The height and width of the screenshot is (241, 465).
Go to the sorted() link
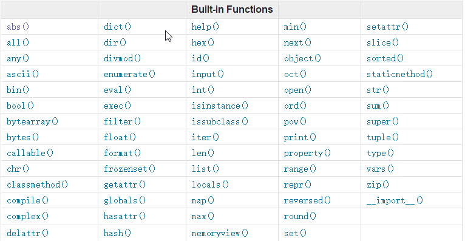click(385, 58)
